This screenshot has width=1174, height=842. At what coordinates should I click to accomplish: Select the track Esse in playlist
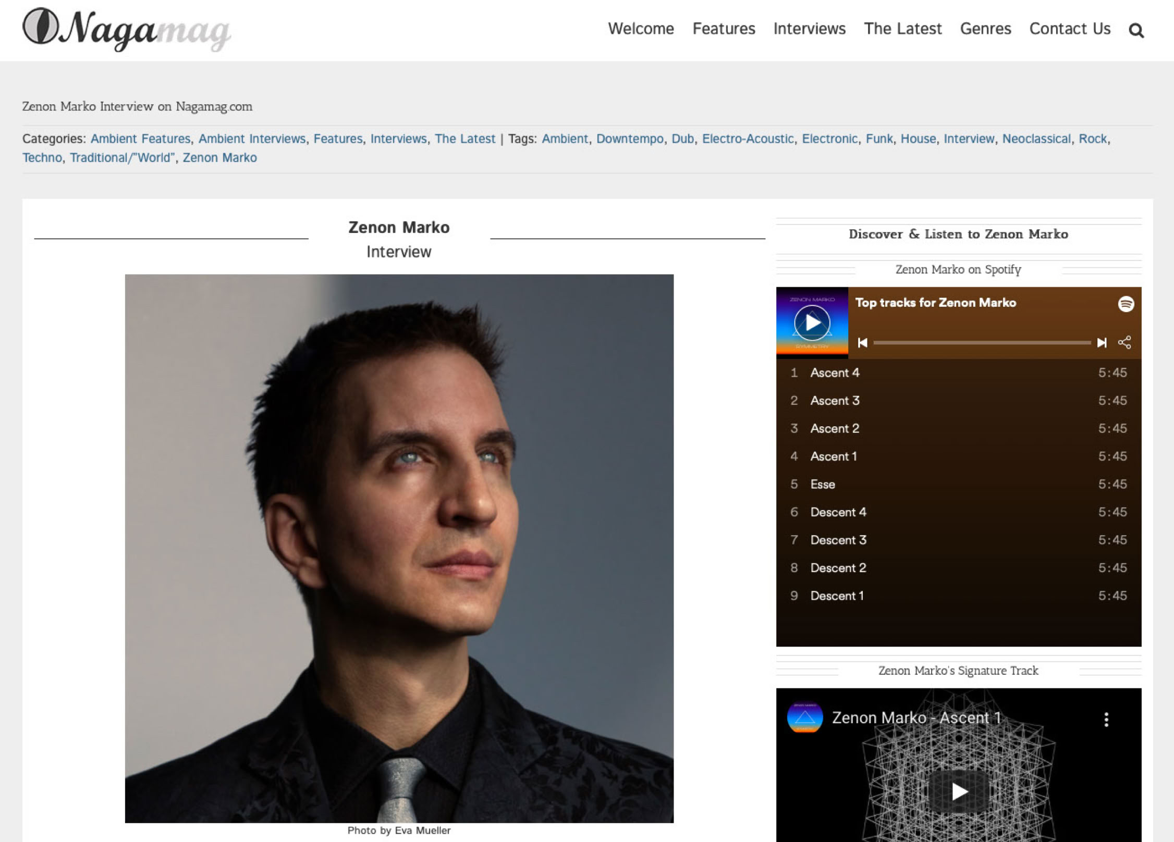point(822,484)
